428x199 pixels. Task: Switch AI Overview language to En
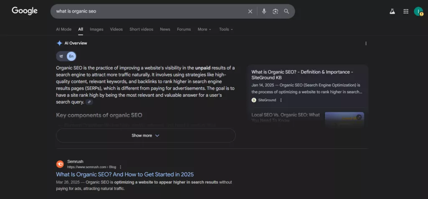click(71, 56)
